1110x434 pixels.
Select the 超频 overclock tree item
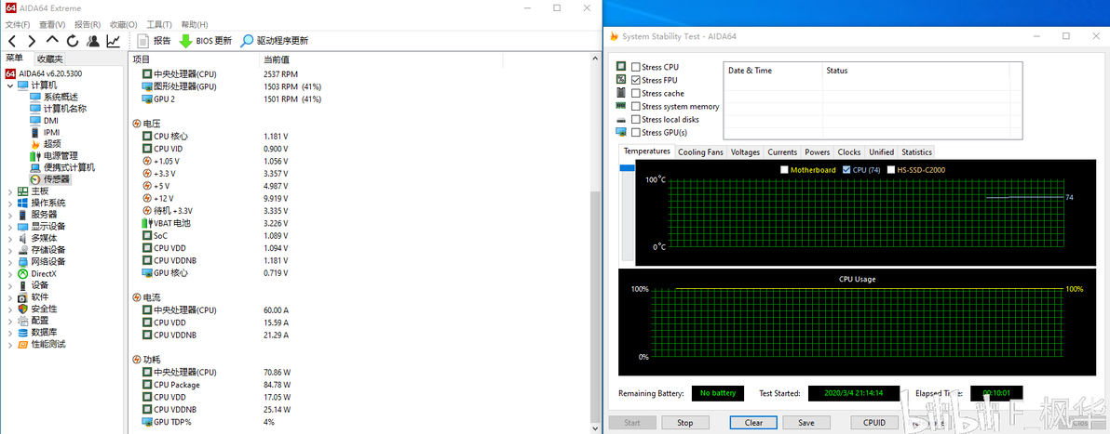point(52,144)
